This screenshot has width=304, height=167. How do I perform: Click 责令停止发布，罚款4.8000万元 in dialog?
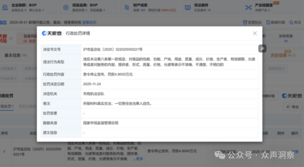tap(108, 74)
